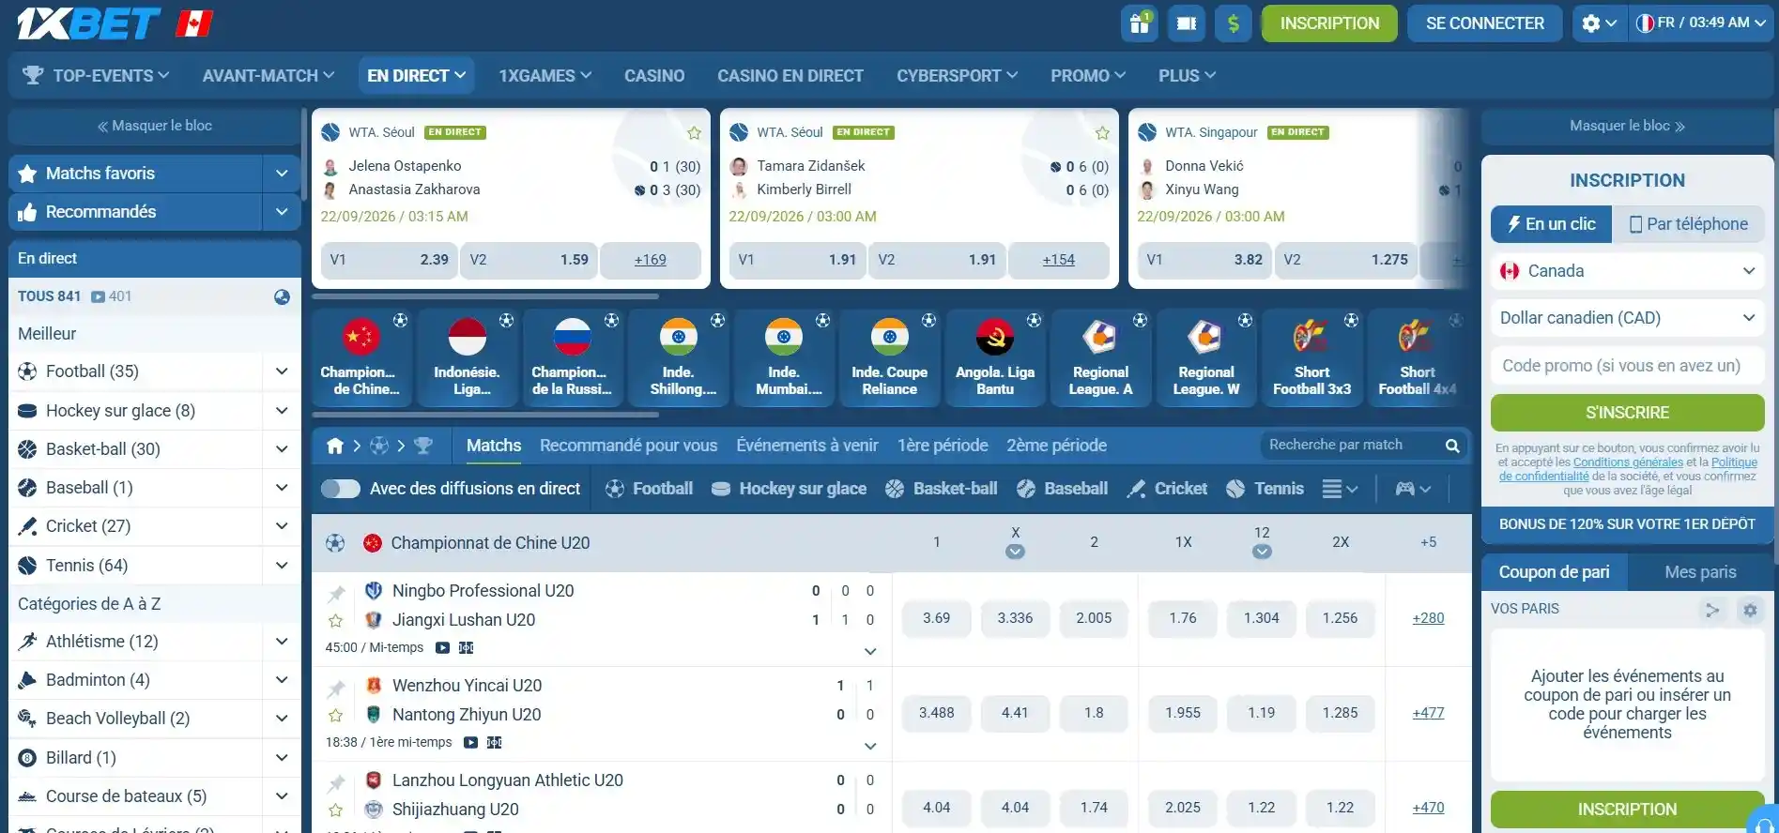
Task: Filter matches by Cricket
Action: 1168,489
